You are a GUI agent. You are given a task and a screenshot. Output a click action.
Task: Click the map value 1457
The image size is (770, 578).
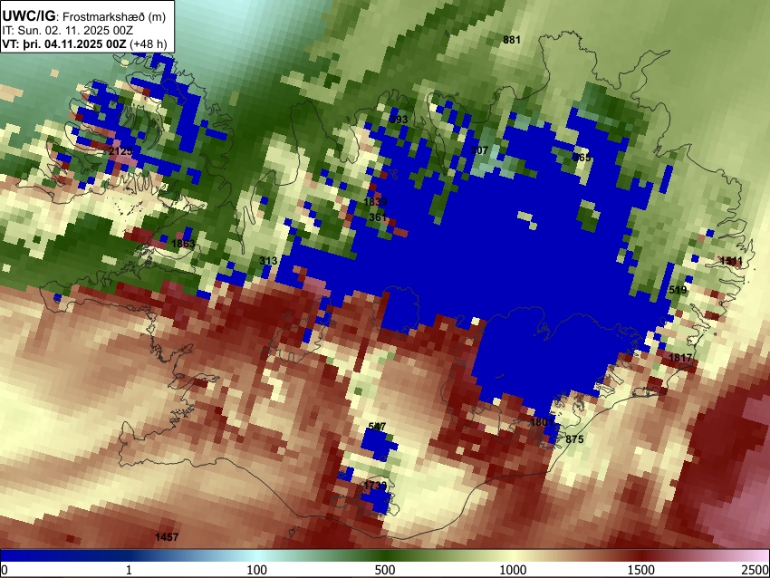167,536
